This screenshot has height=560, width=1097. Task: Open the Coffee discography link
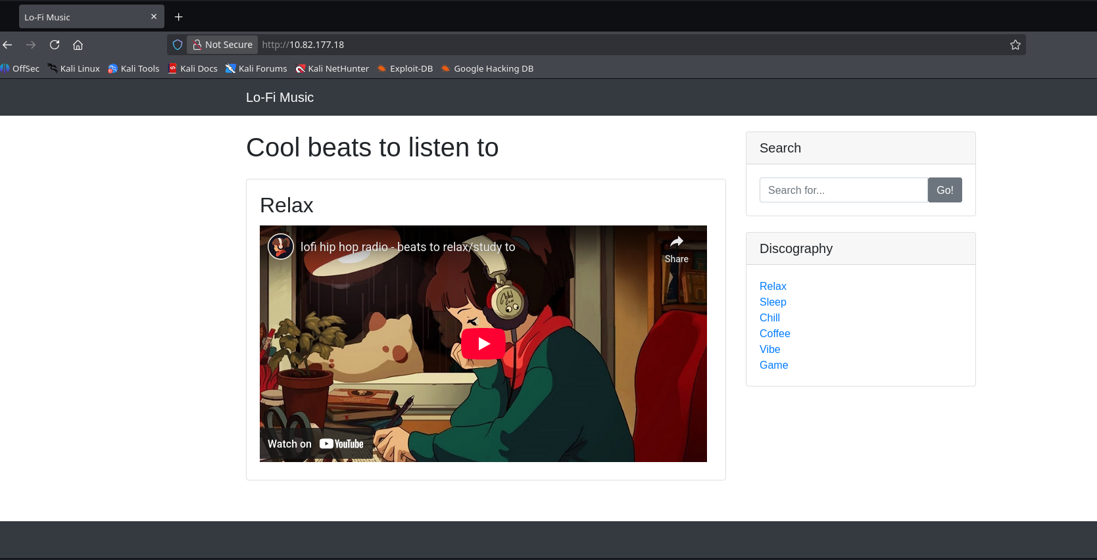pos(775,333)
